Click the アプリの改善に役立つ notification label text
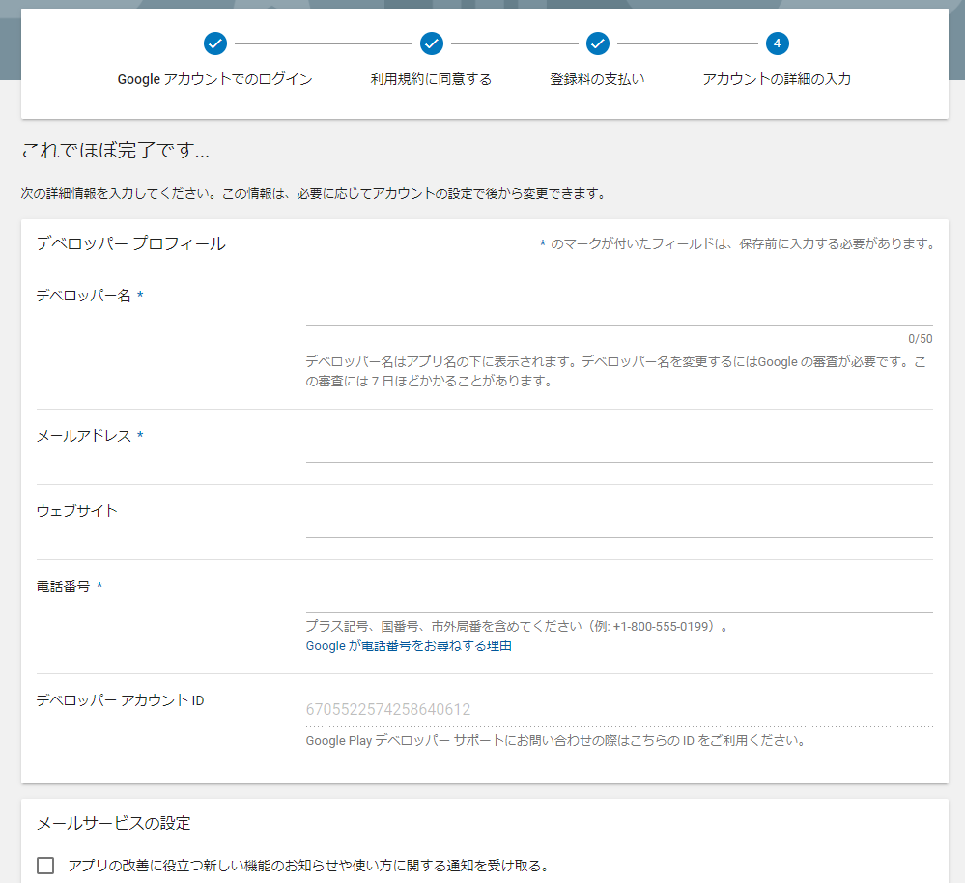965x883 pixels. (x=309, y=865)
